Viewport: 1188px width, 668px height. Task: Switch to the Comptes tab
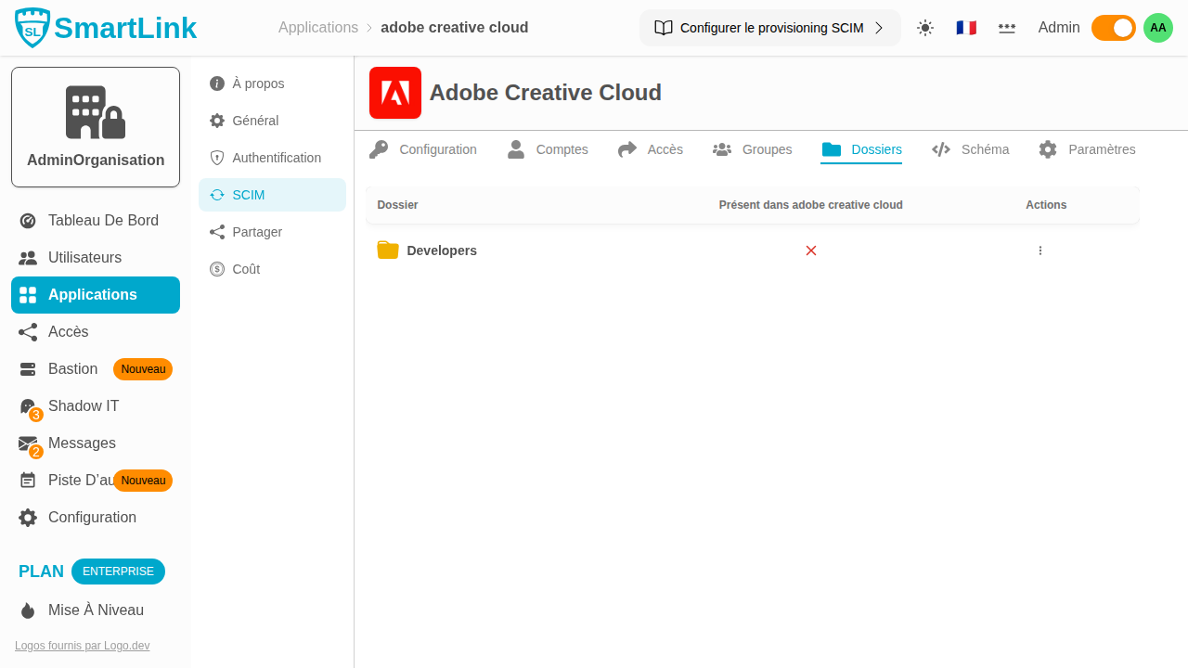(548, 149)
